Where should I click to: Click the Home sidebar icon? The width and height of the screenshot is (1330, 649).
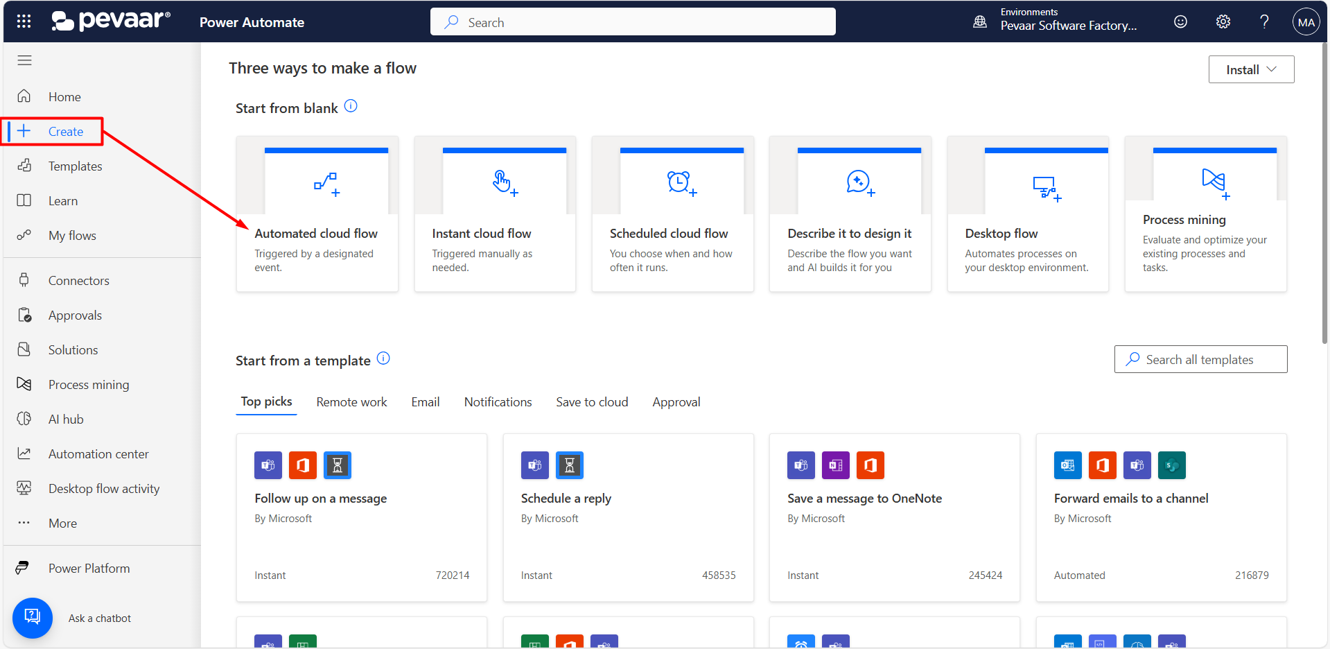(24, 96)
